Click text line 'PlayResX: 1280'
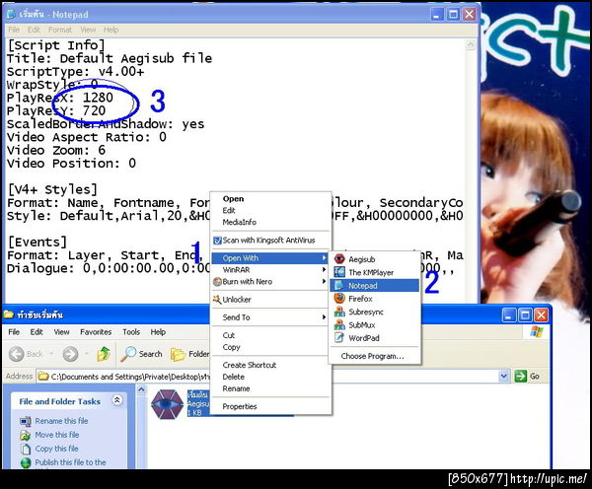592x489 pixels. coord(60,98)
